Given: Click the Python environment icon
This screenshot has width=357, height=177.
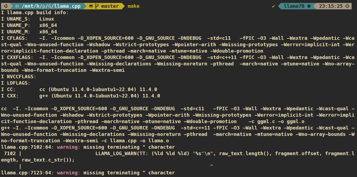Looking at the screenshot, I should pyautogui.click(x=309, y=6).
